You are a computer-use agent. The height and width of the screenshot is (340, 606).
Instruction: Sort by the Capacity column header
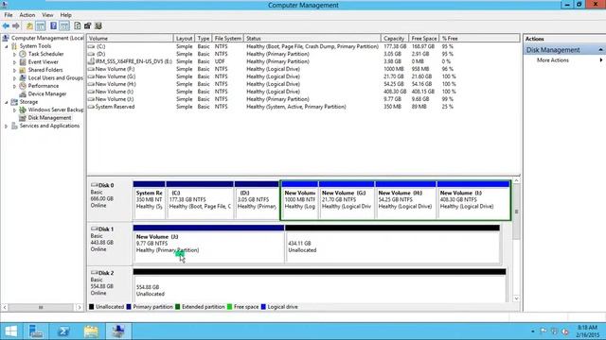point(395,39)
